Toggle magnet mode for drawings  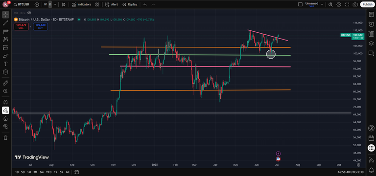point(5,102)
